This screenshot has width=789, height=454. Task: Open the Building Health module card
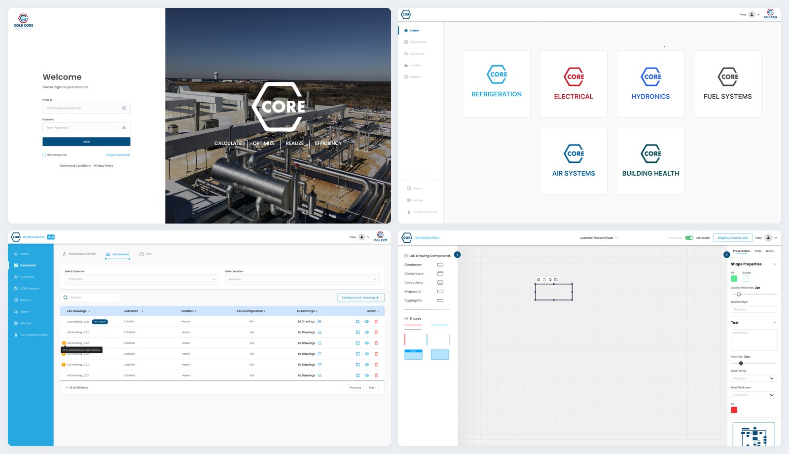coord(650,161)
